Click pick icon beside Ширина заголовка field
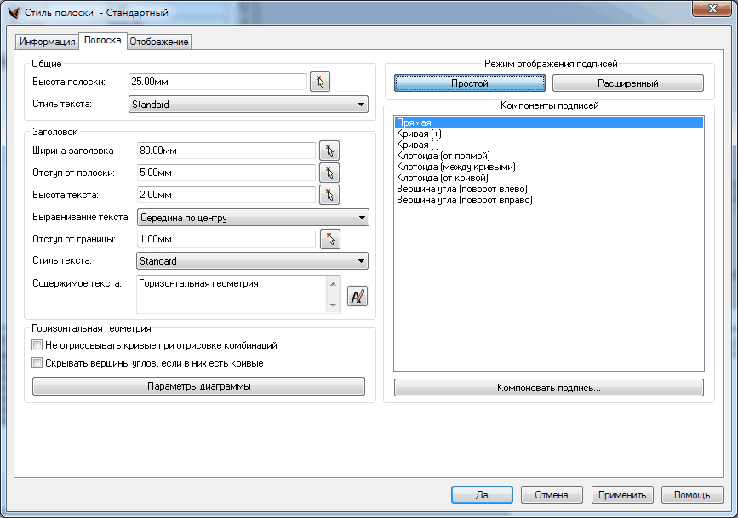Image resolution: width=738 pixels, height=518 pixels. point(329,151)
